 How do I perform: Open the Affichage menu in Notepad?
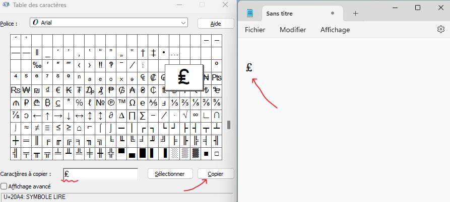pyautogui.click(x=335, y=30)
